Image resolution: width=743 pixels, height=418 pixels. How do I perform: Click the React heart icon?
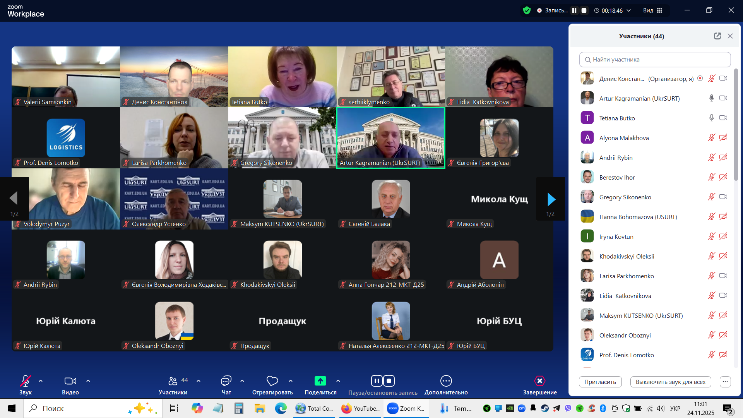coord(272,381)
